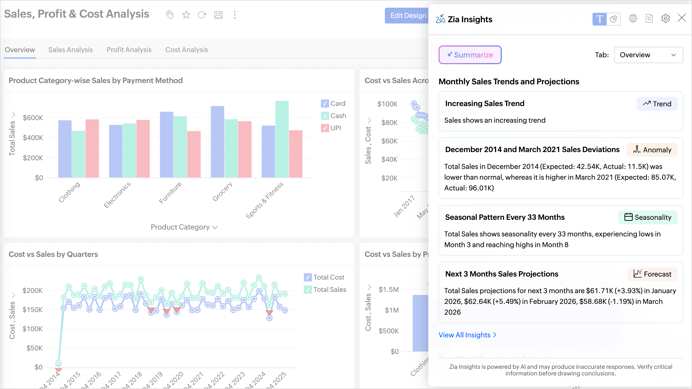Switch to the Sales Analysis tab

[x=70, y=50]
